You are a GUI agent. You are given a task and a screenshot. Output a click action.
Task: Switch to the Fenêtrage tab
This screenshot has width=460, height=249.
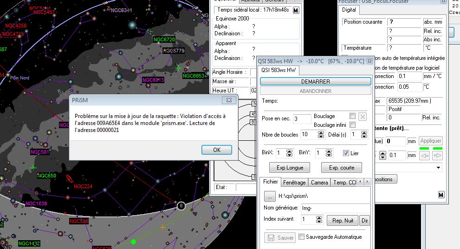(x=294, y=183)
